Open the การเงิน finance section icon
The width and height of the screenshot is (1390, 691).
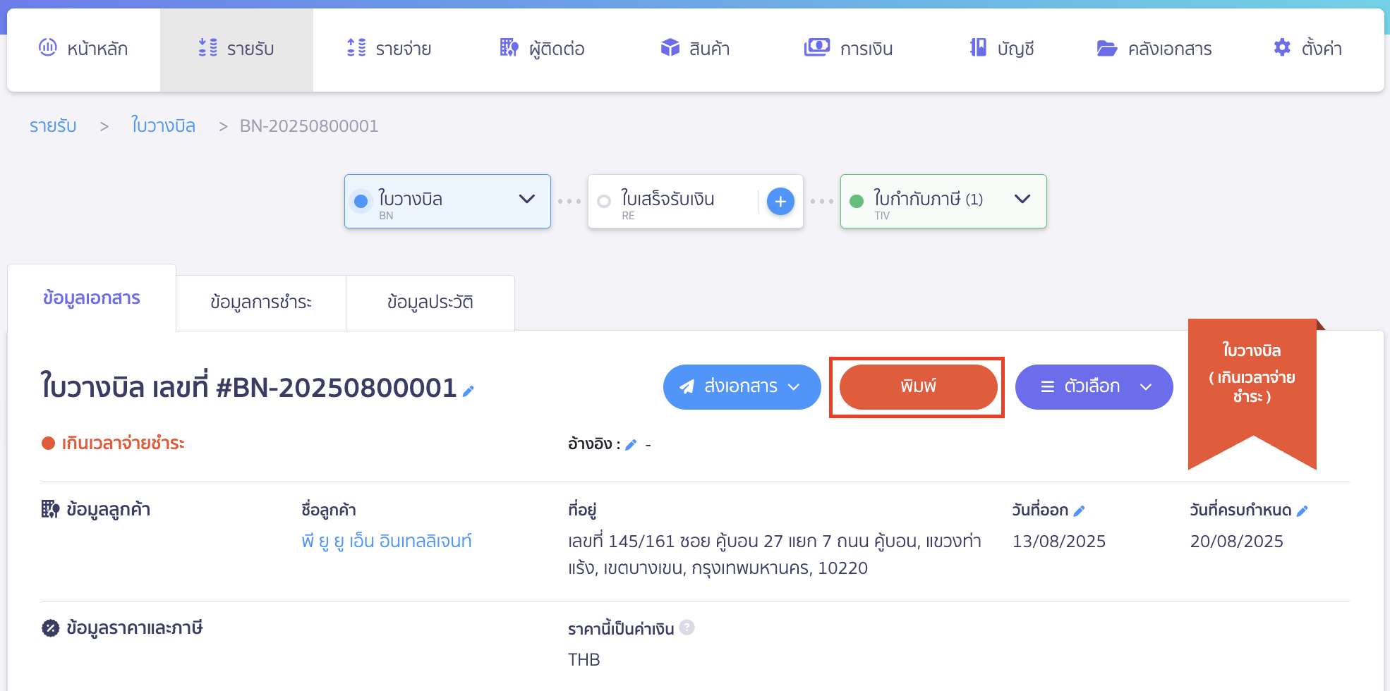(816, 48)
